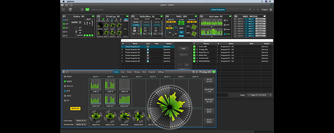Click the Clock Base 48000.24 Hz field
This screenshot has width=334, height=133.
coord(81,121)
